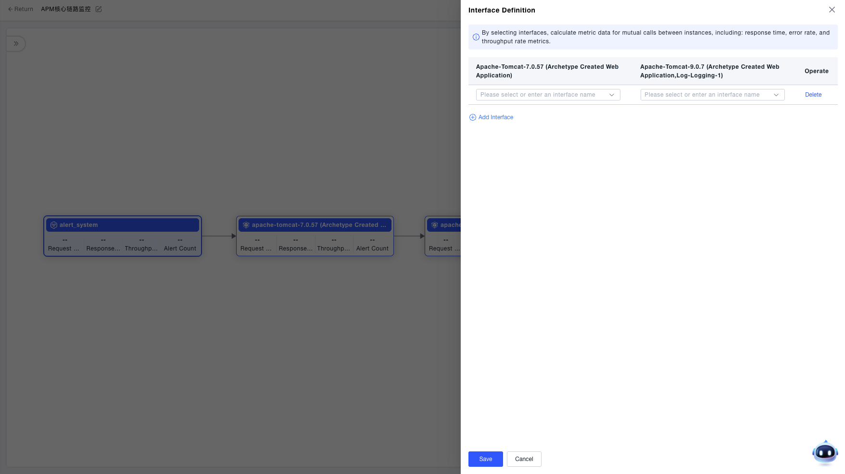This screenshot has width=845, height=474.
Task: Open the Apache-Tomcat-9.0.7 interface dropdown arrow
Action: point(776,95)
